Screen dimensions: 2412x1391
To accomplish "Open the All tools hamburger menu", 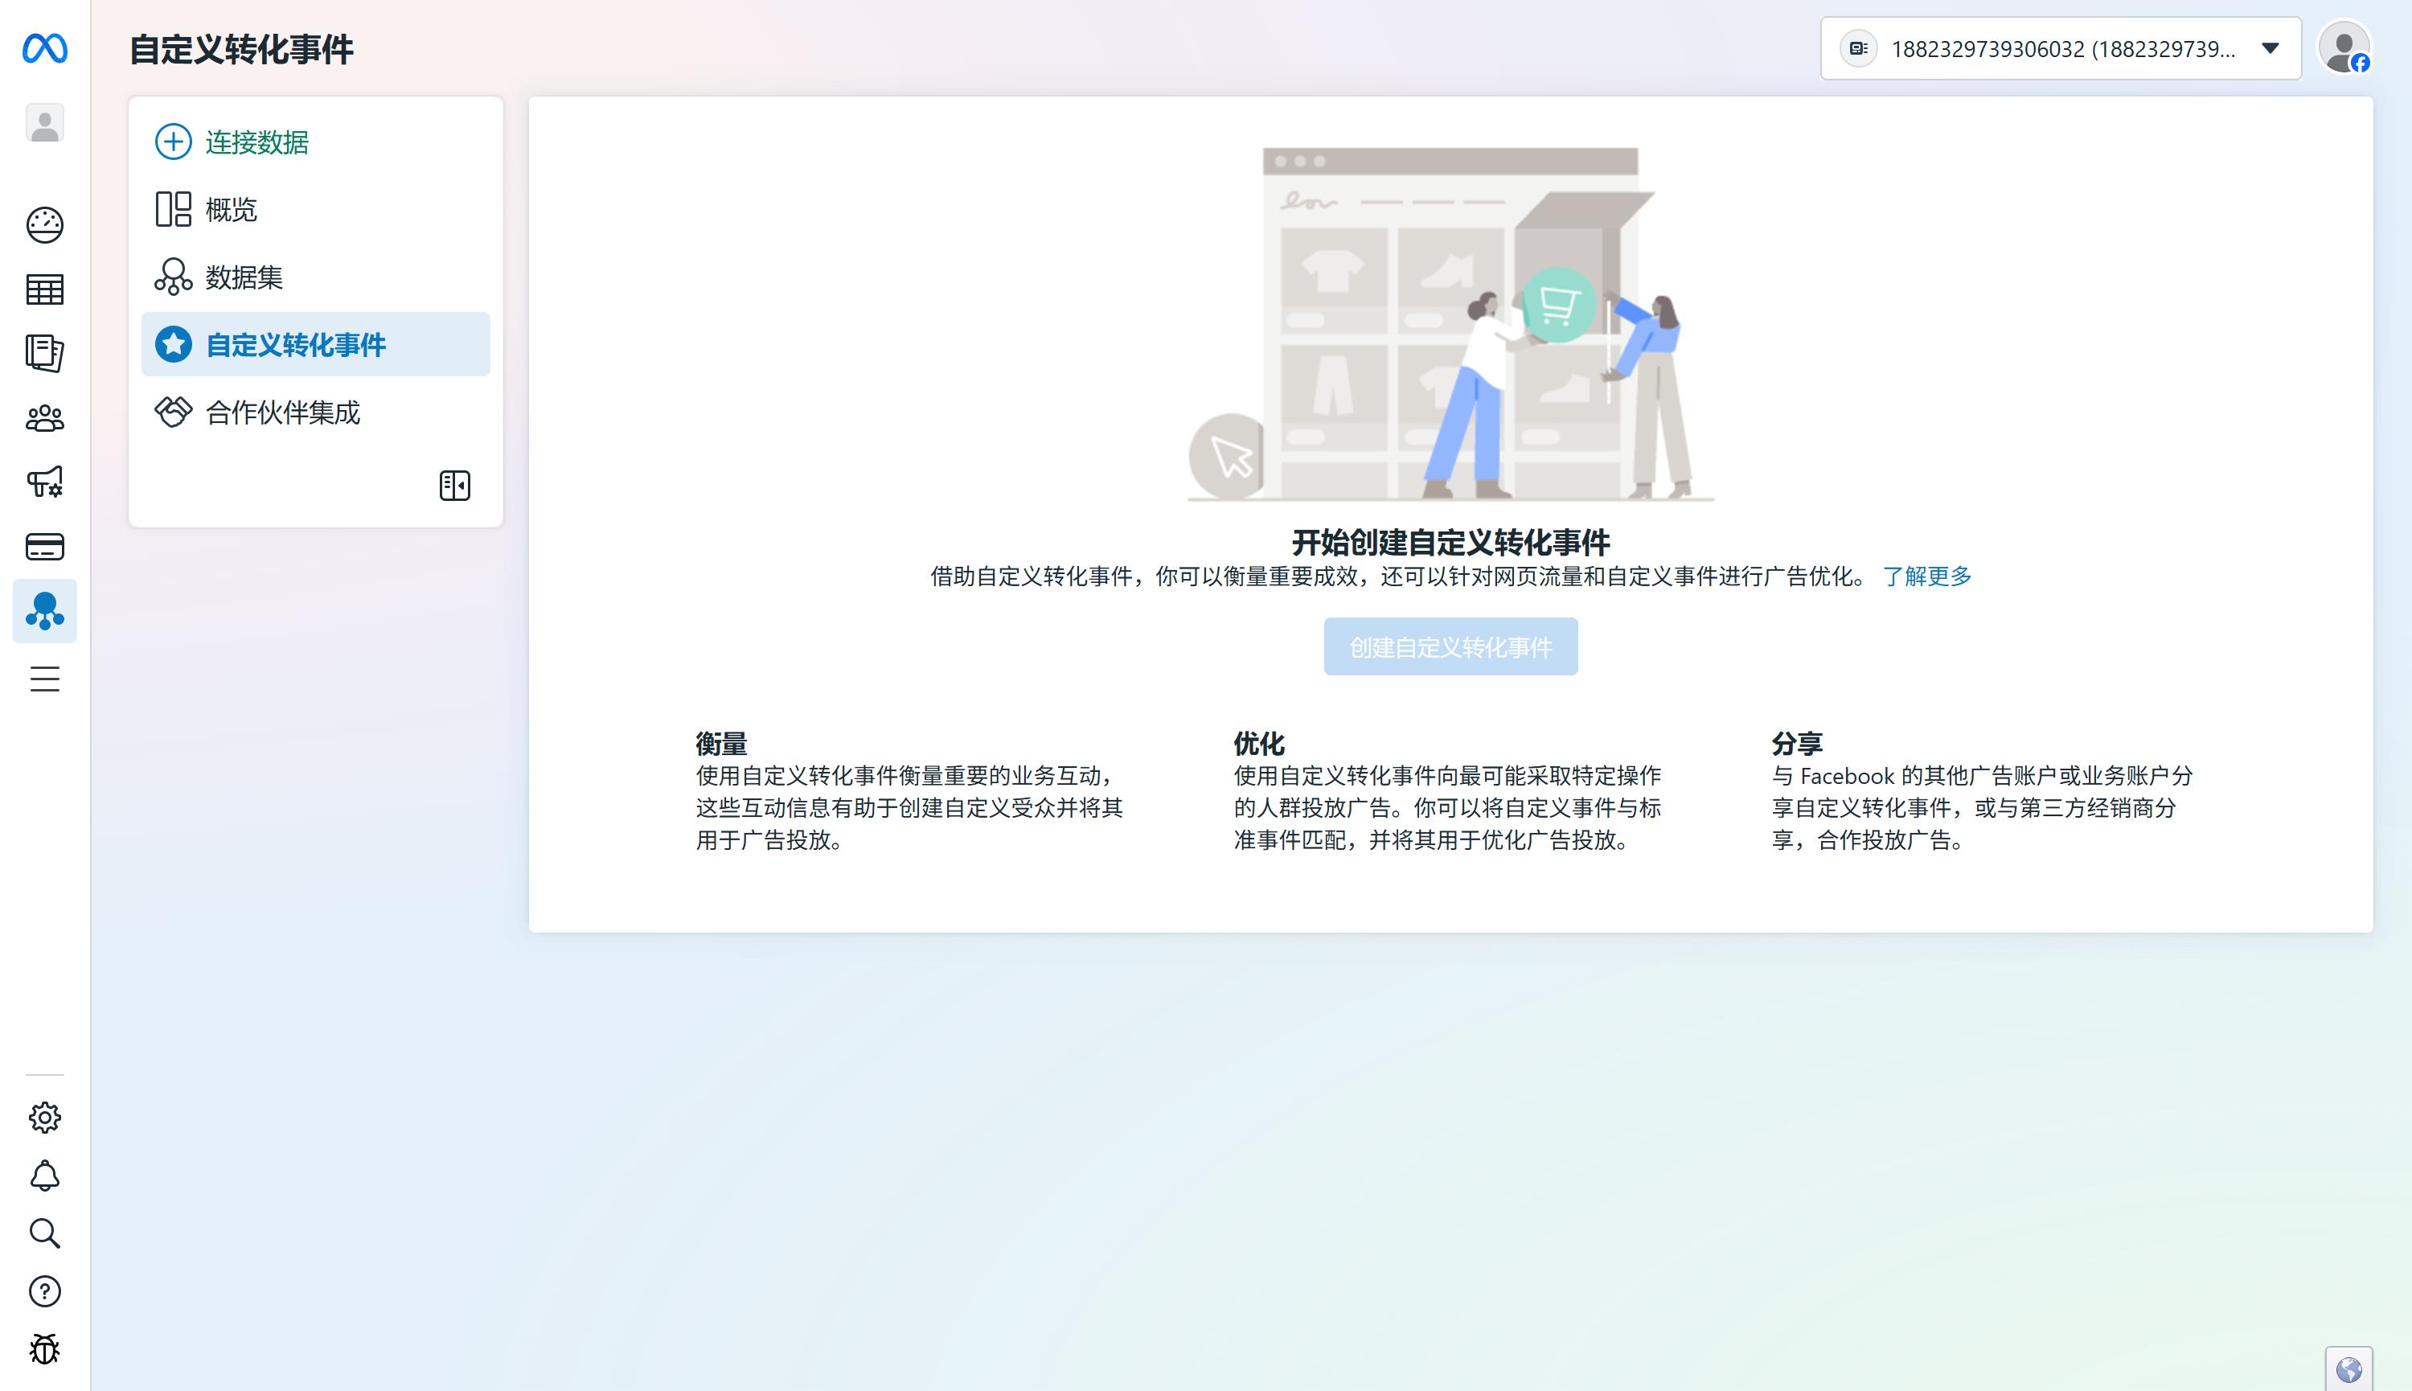I will pyautogui.click(x=45, y=679).
